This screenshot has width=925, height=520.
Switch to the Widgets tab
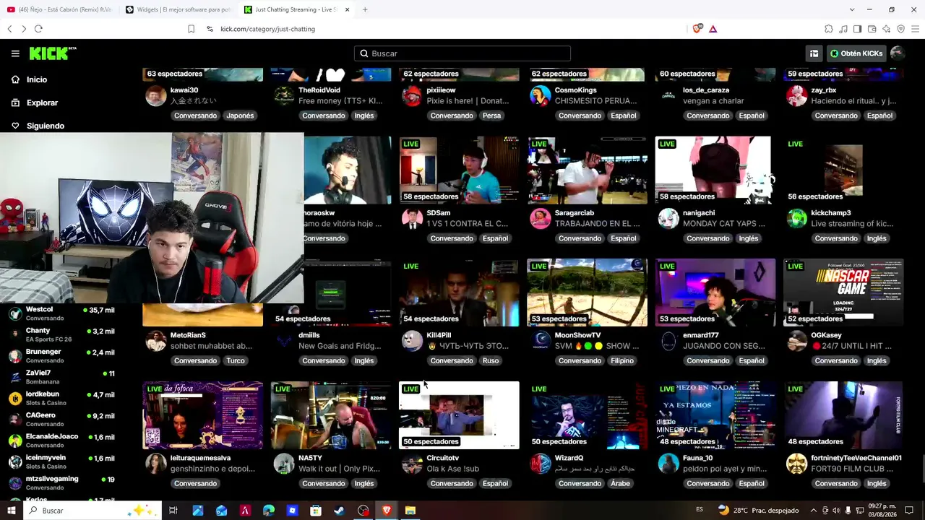[x=178, y=9]
